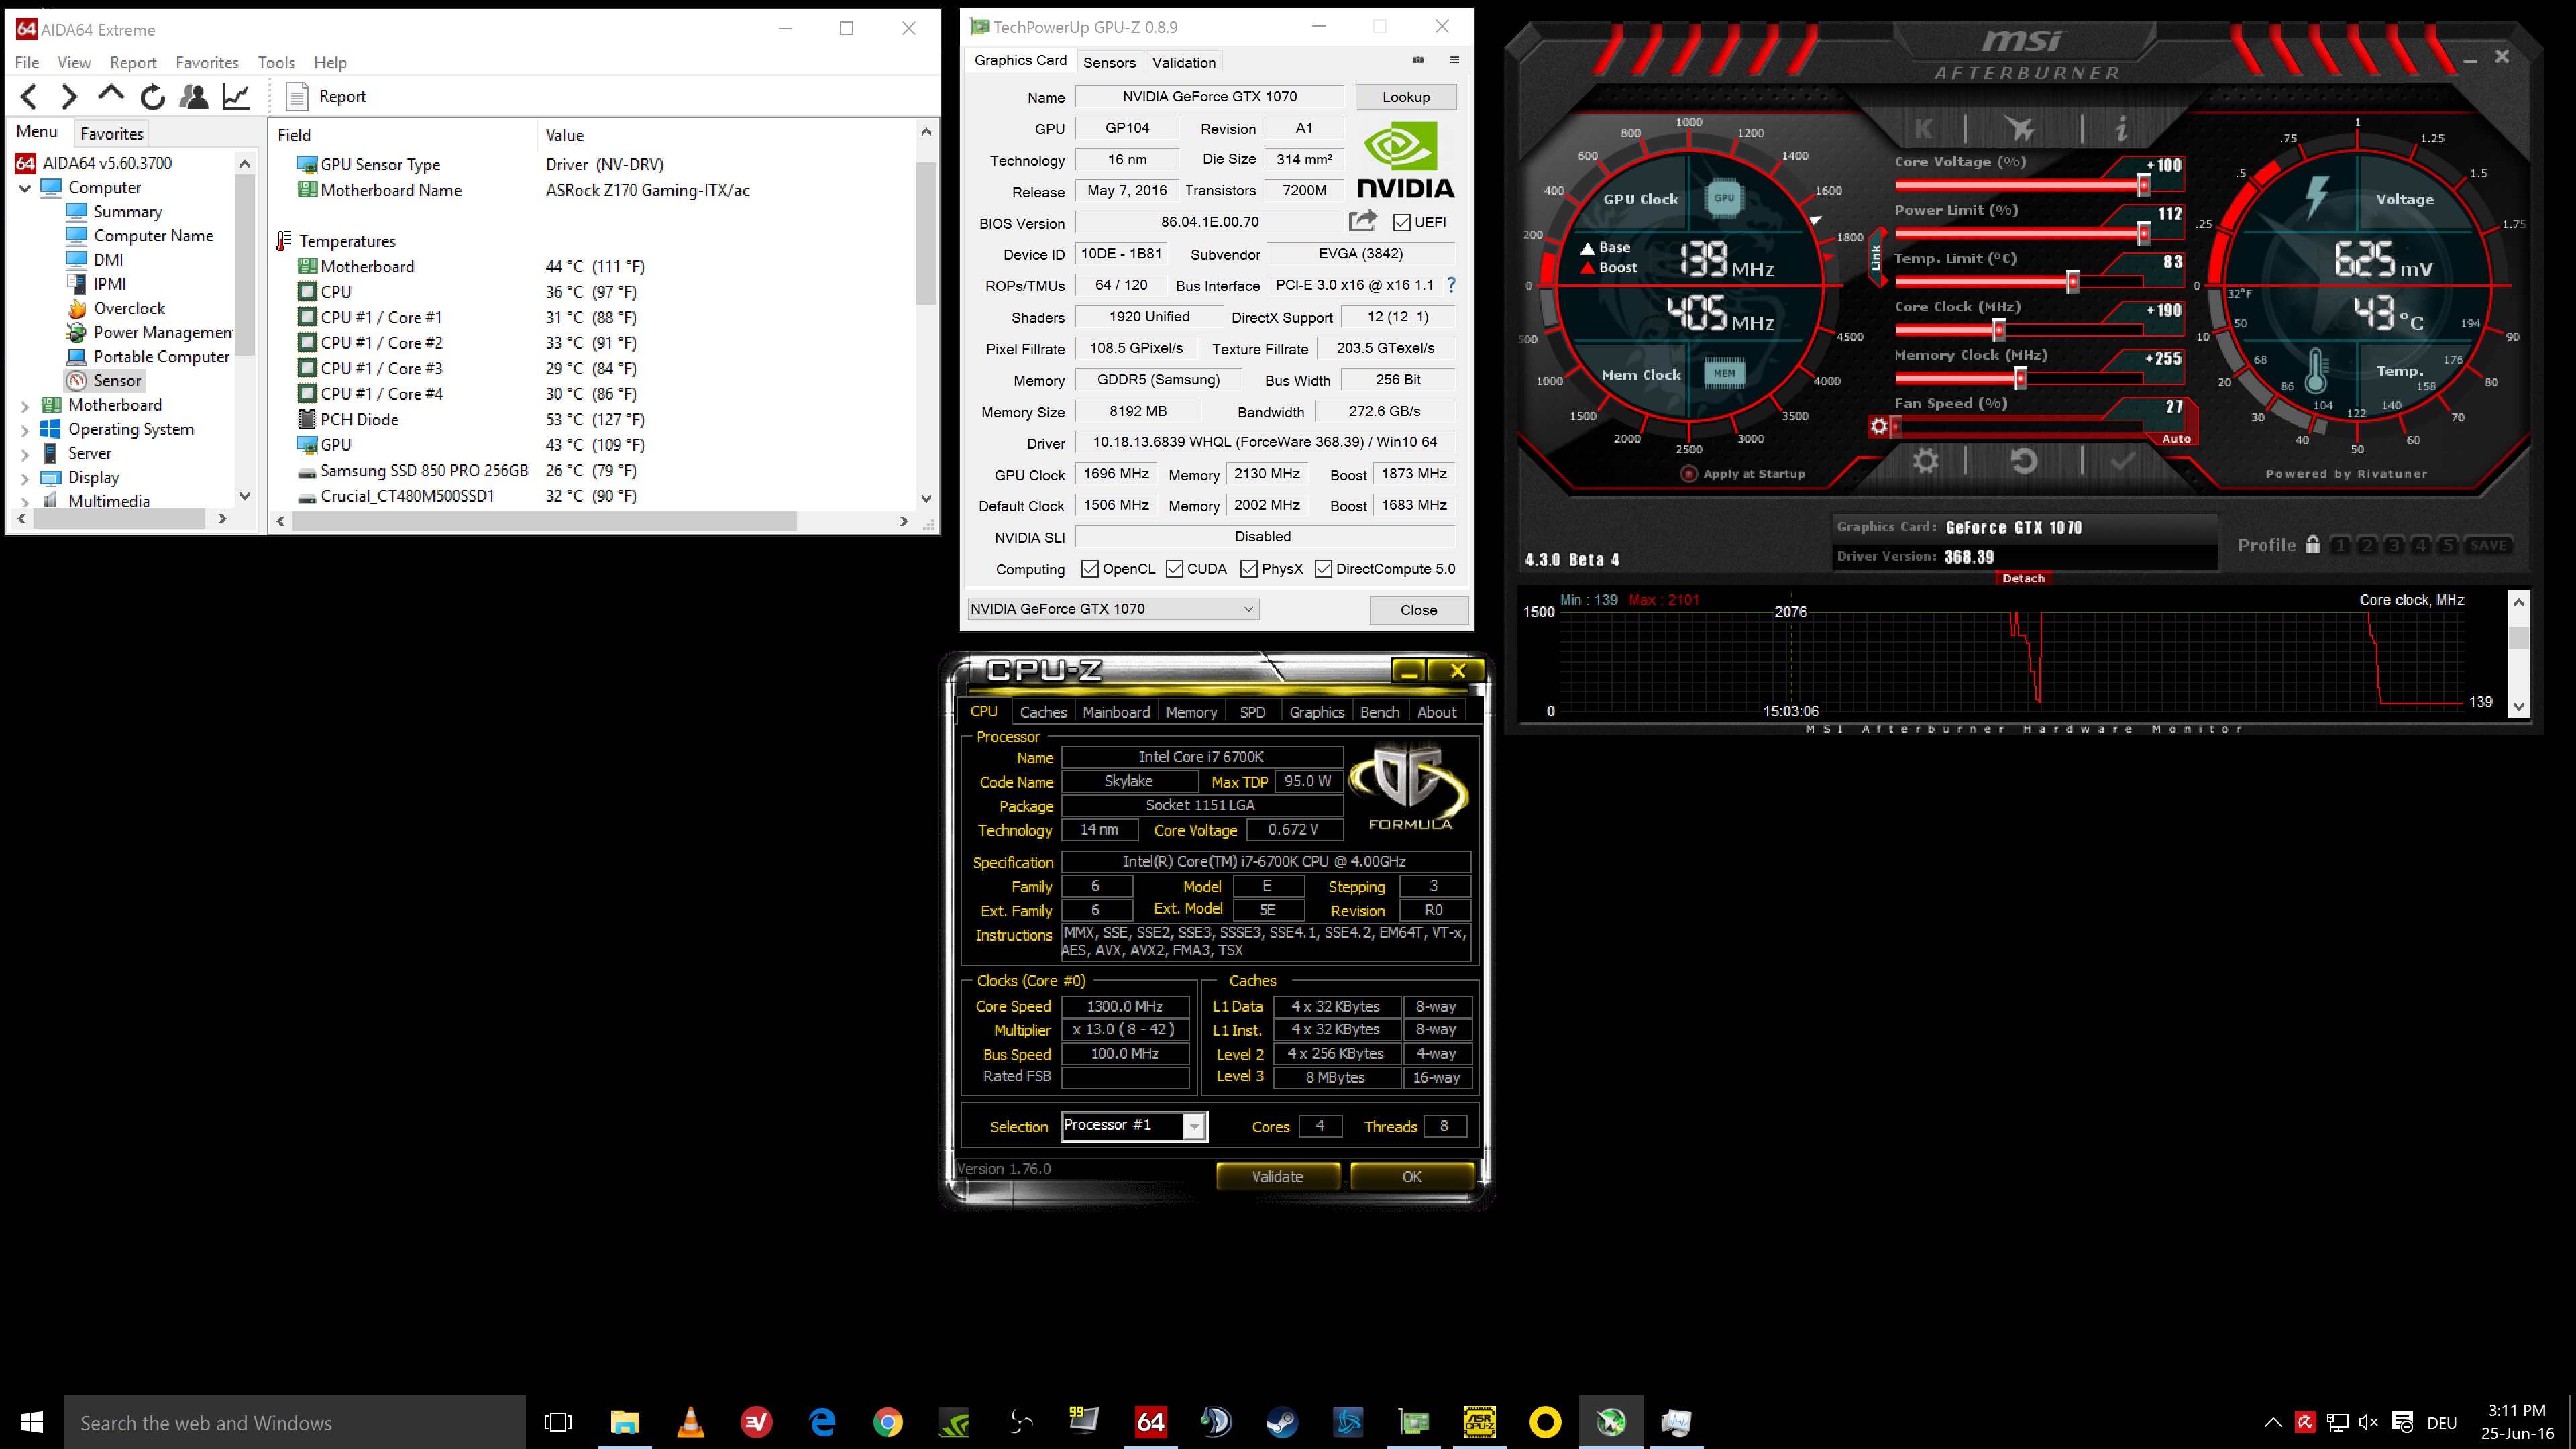Apply Afterburner settings with checkmark
Image resolution: width=2576 pixels, height=1449 pixels.
pos(2122,461)
